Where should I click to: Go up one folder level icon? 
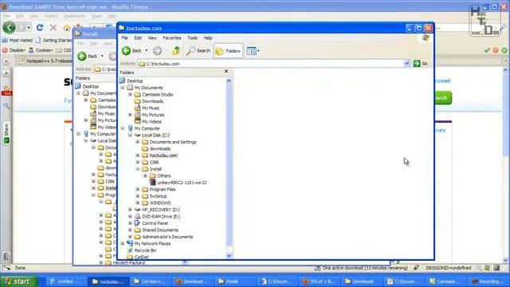click(x=176, y=51)
